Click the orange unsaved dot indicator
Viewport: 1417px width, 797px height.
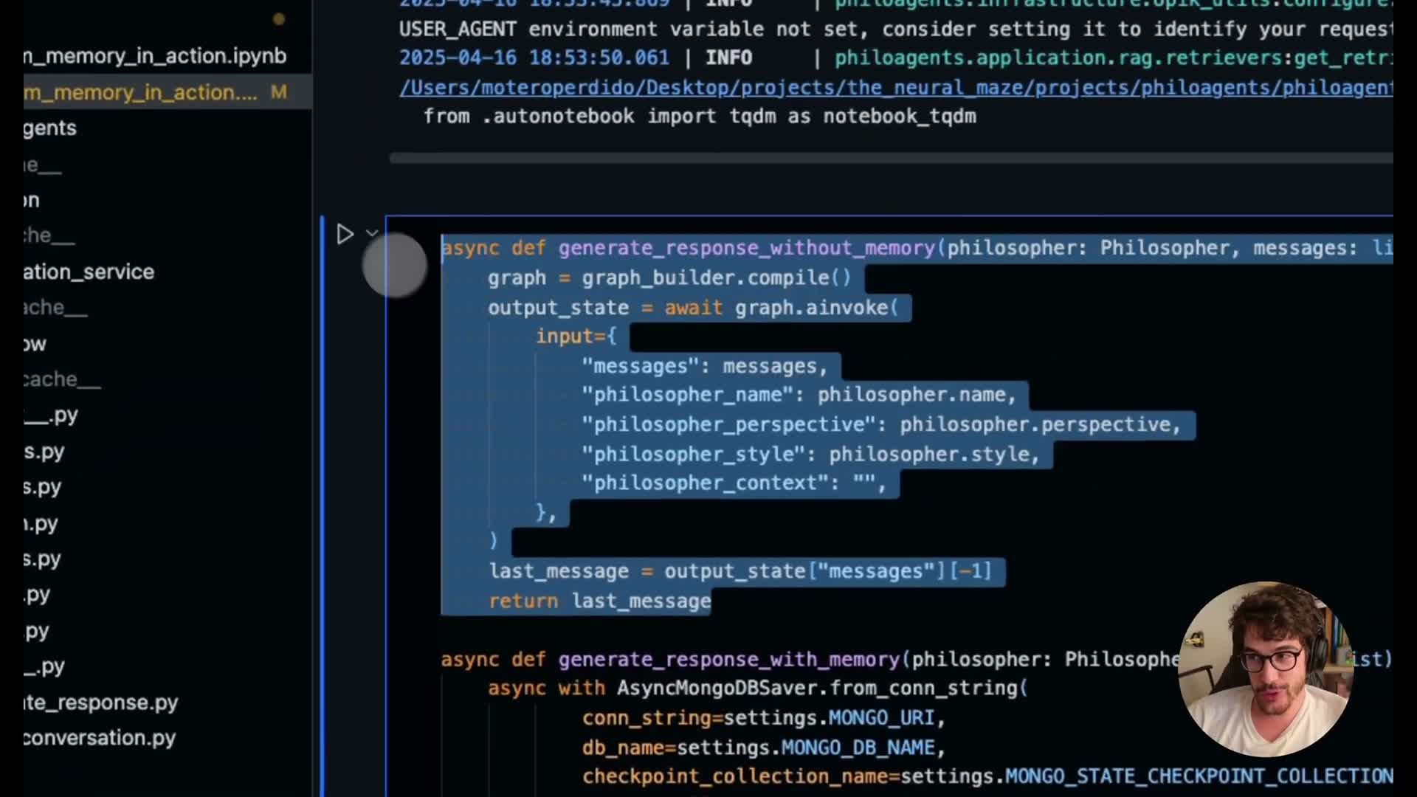pos(279,20)
